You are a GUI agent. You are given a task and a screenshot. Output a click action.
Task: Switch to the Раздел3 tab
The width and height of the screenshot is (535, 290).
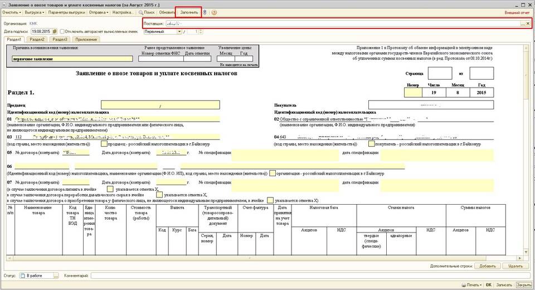[x=60, y=40]
